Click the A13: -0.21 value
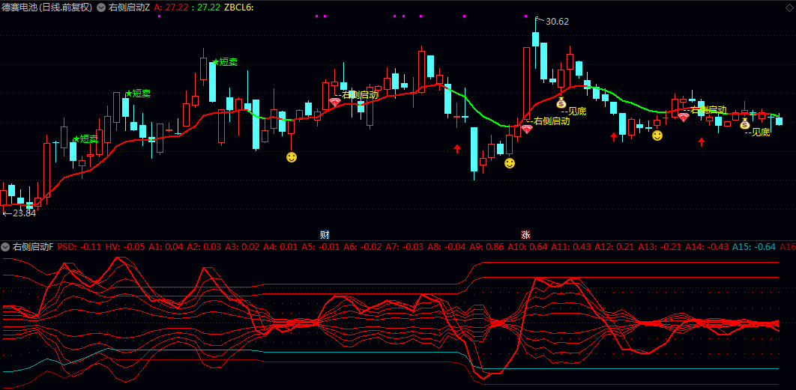 point(660,248)
